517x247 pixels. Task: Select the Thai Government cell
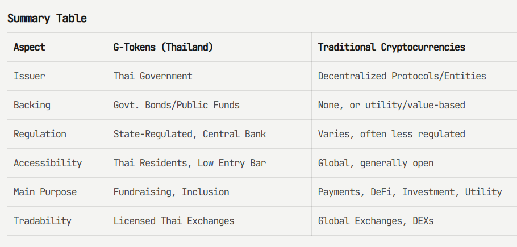point(153,76)
